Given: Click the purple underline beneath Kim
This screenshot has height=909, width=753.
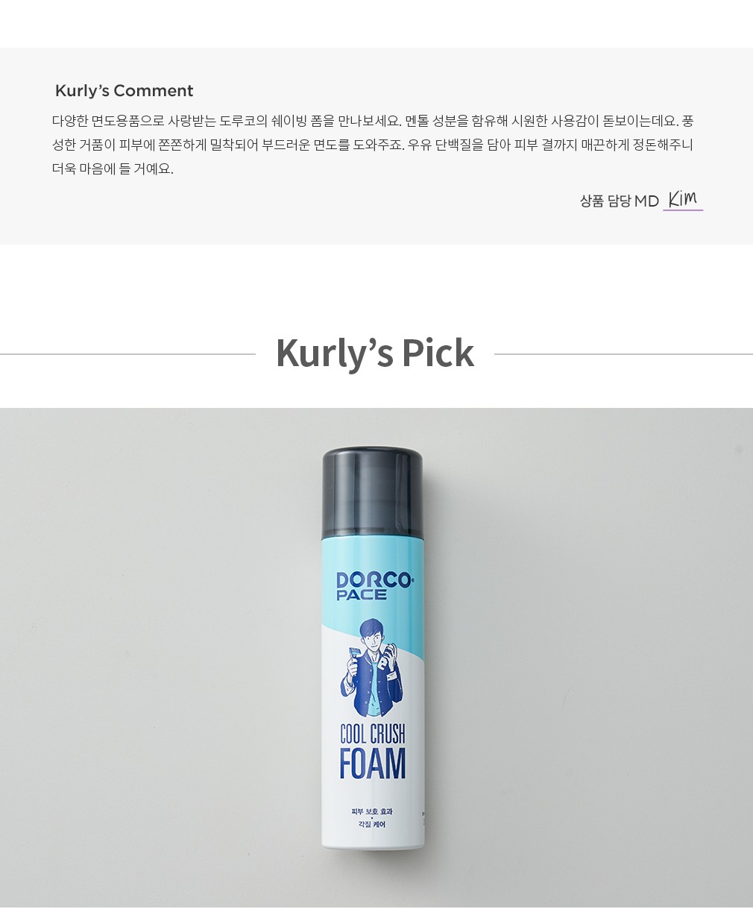Looking at the screenshot, I should coord(683,210).
